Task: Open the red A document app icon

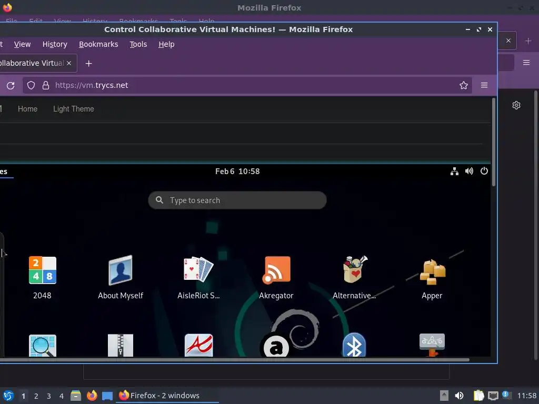Action: (198, 345)
